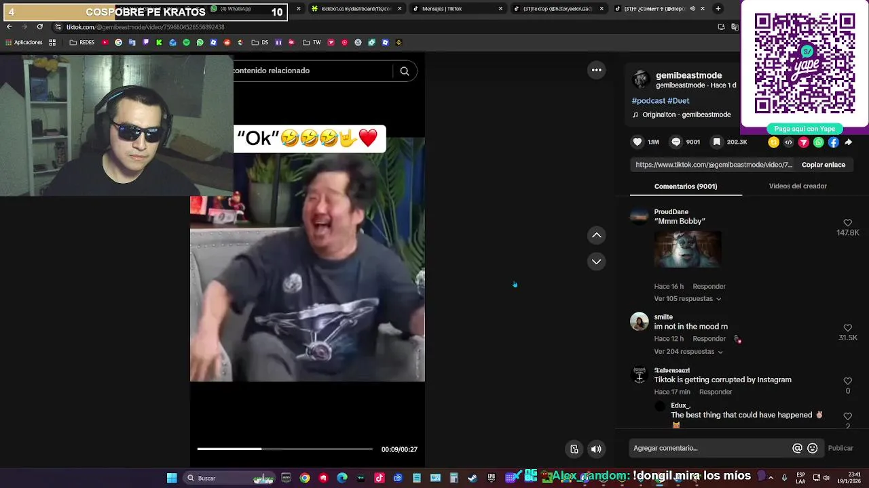Reply to ProudDane's comment
Screen dimensions: 869x488
click(709, 286)
